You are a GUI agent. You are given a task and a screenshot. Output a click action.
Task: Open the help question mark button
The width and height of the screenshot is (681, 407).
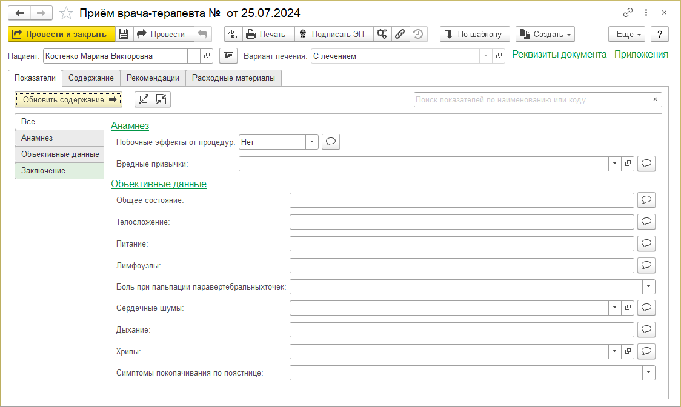click(x=660, y=34)
